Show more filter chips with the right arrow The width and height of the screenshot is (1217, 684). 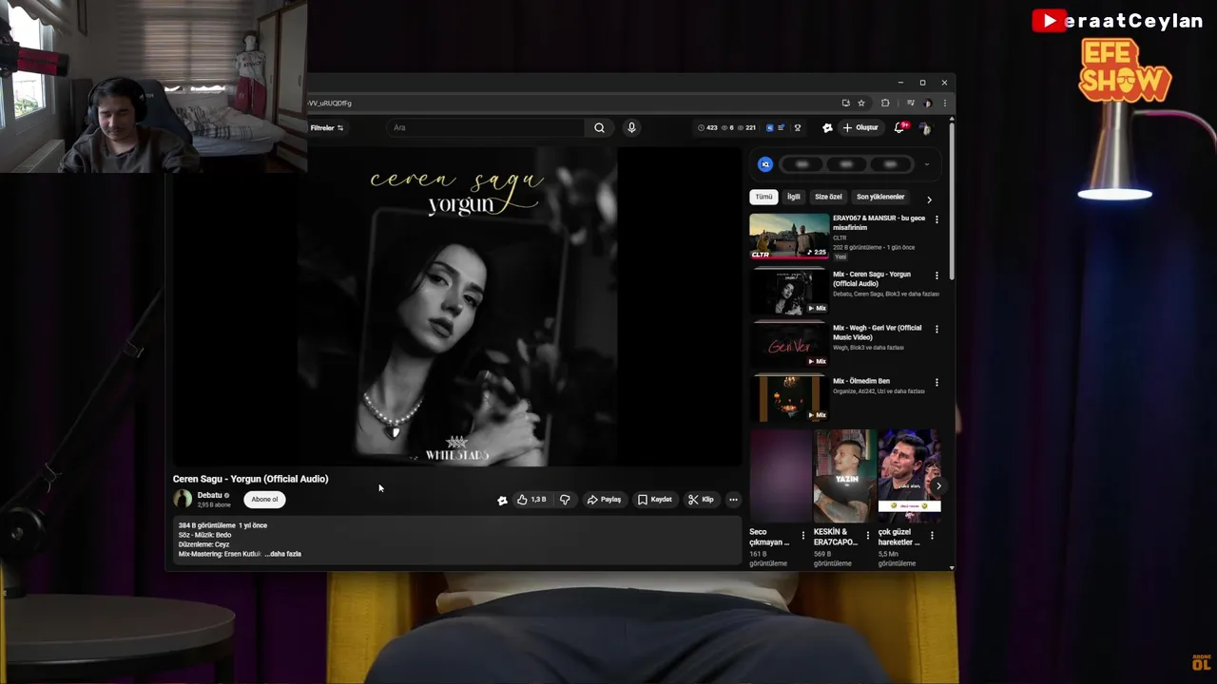click(929, 199)
